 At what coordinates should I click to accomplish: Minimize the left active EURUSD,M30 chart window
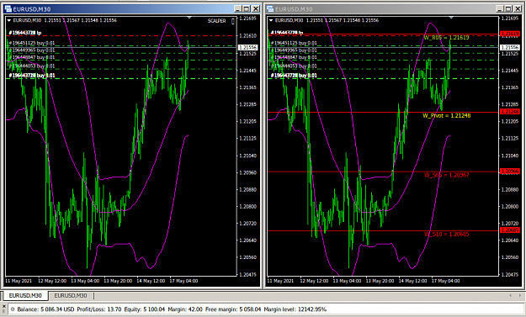coord(238,8)
